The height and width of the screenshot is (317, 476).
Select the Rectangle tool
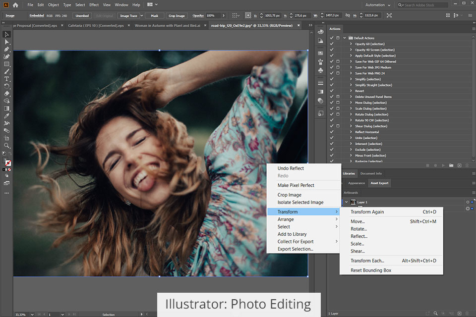[x=6, y=64]
